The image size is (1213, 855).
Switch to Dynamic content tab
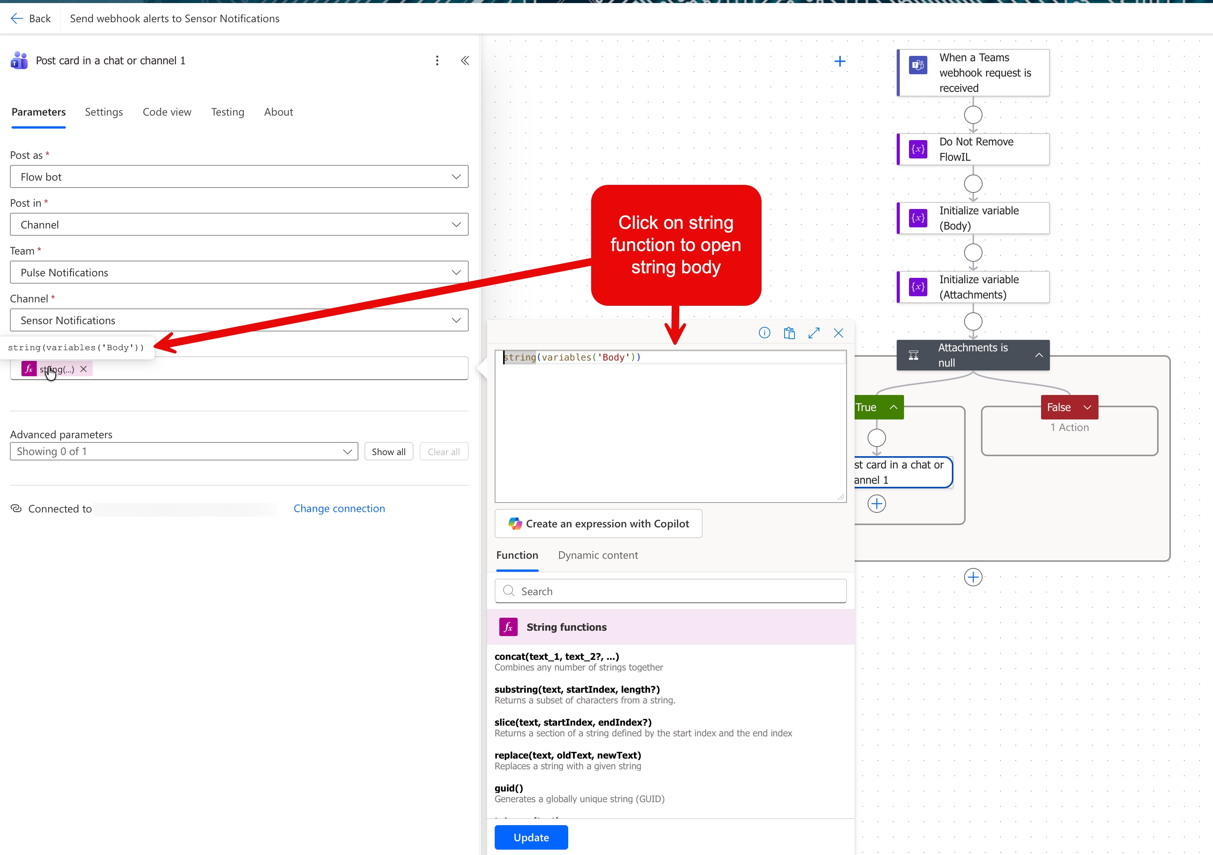pos(598,555)
